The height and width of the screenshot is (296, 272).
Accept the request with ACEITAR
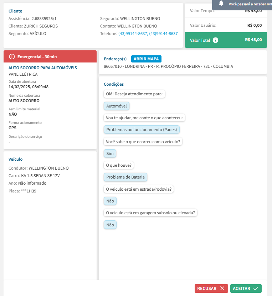pos(246,288)
